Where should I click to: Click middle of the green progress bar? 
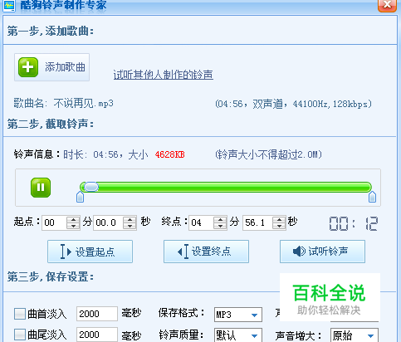click(226, 187)
